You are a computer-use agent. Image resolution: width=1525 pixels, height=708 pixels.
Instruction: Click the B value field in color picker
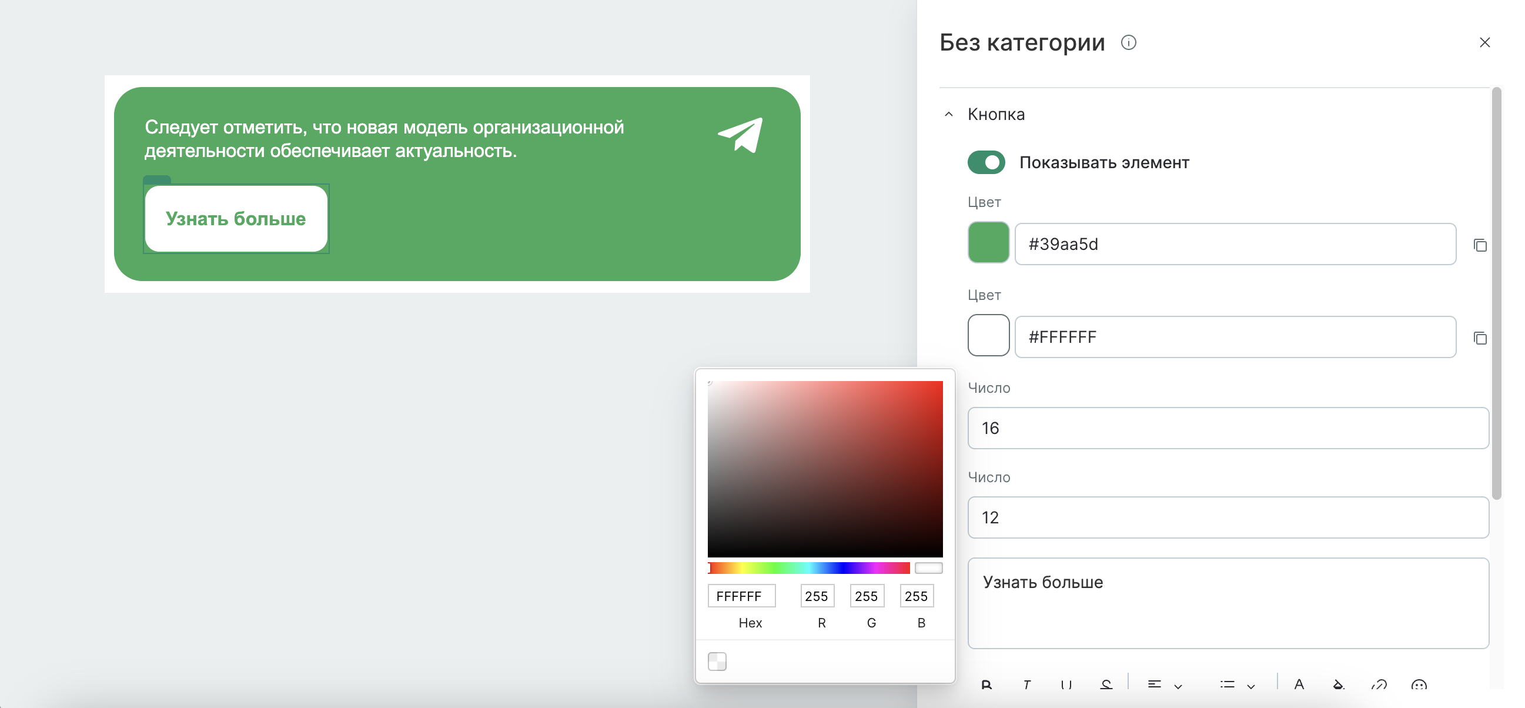click(917, 596)
